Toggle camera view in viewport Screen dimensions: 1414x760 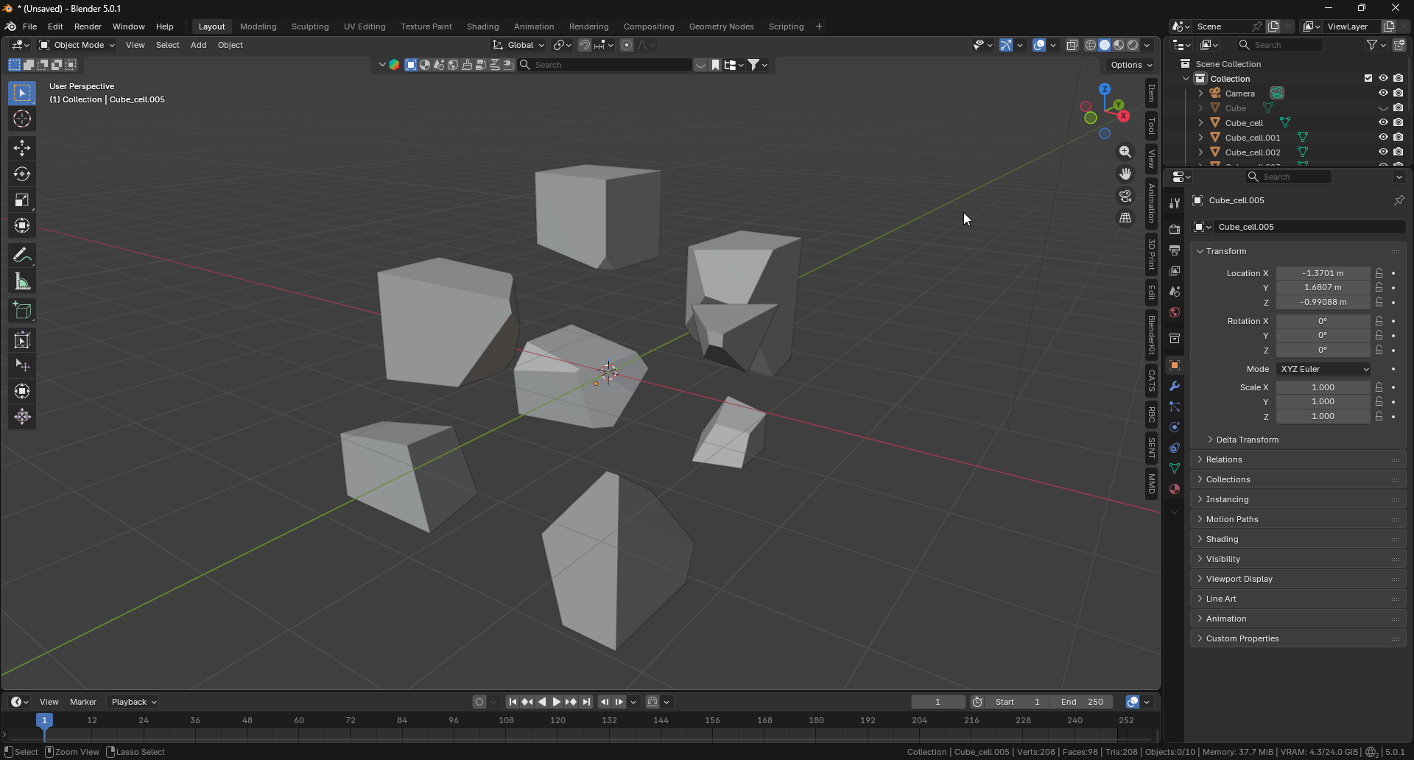(1125, 196)
